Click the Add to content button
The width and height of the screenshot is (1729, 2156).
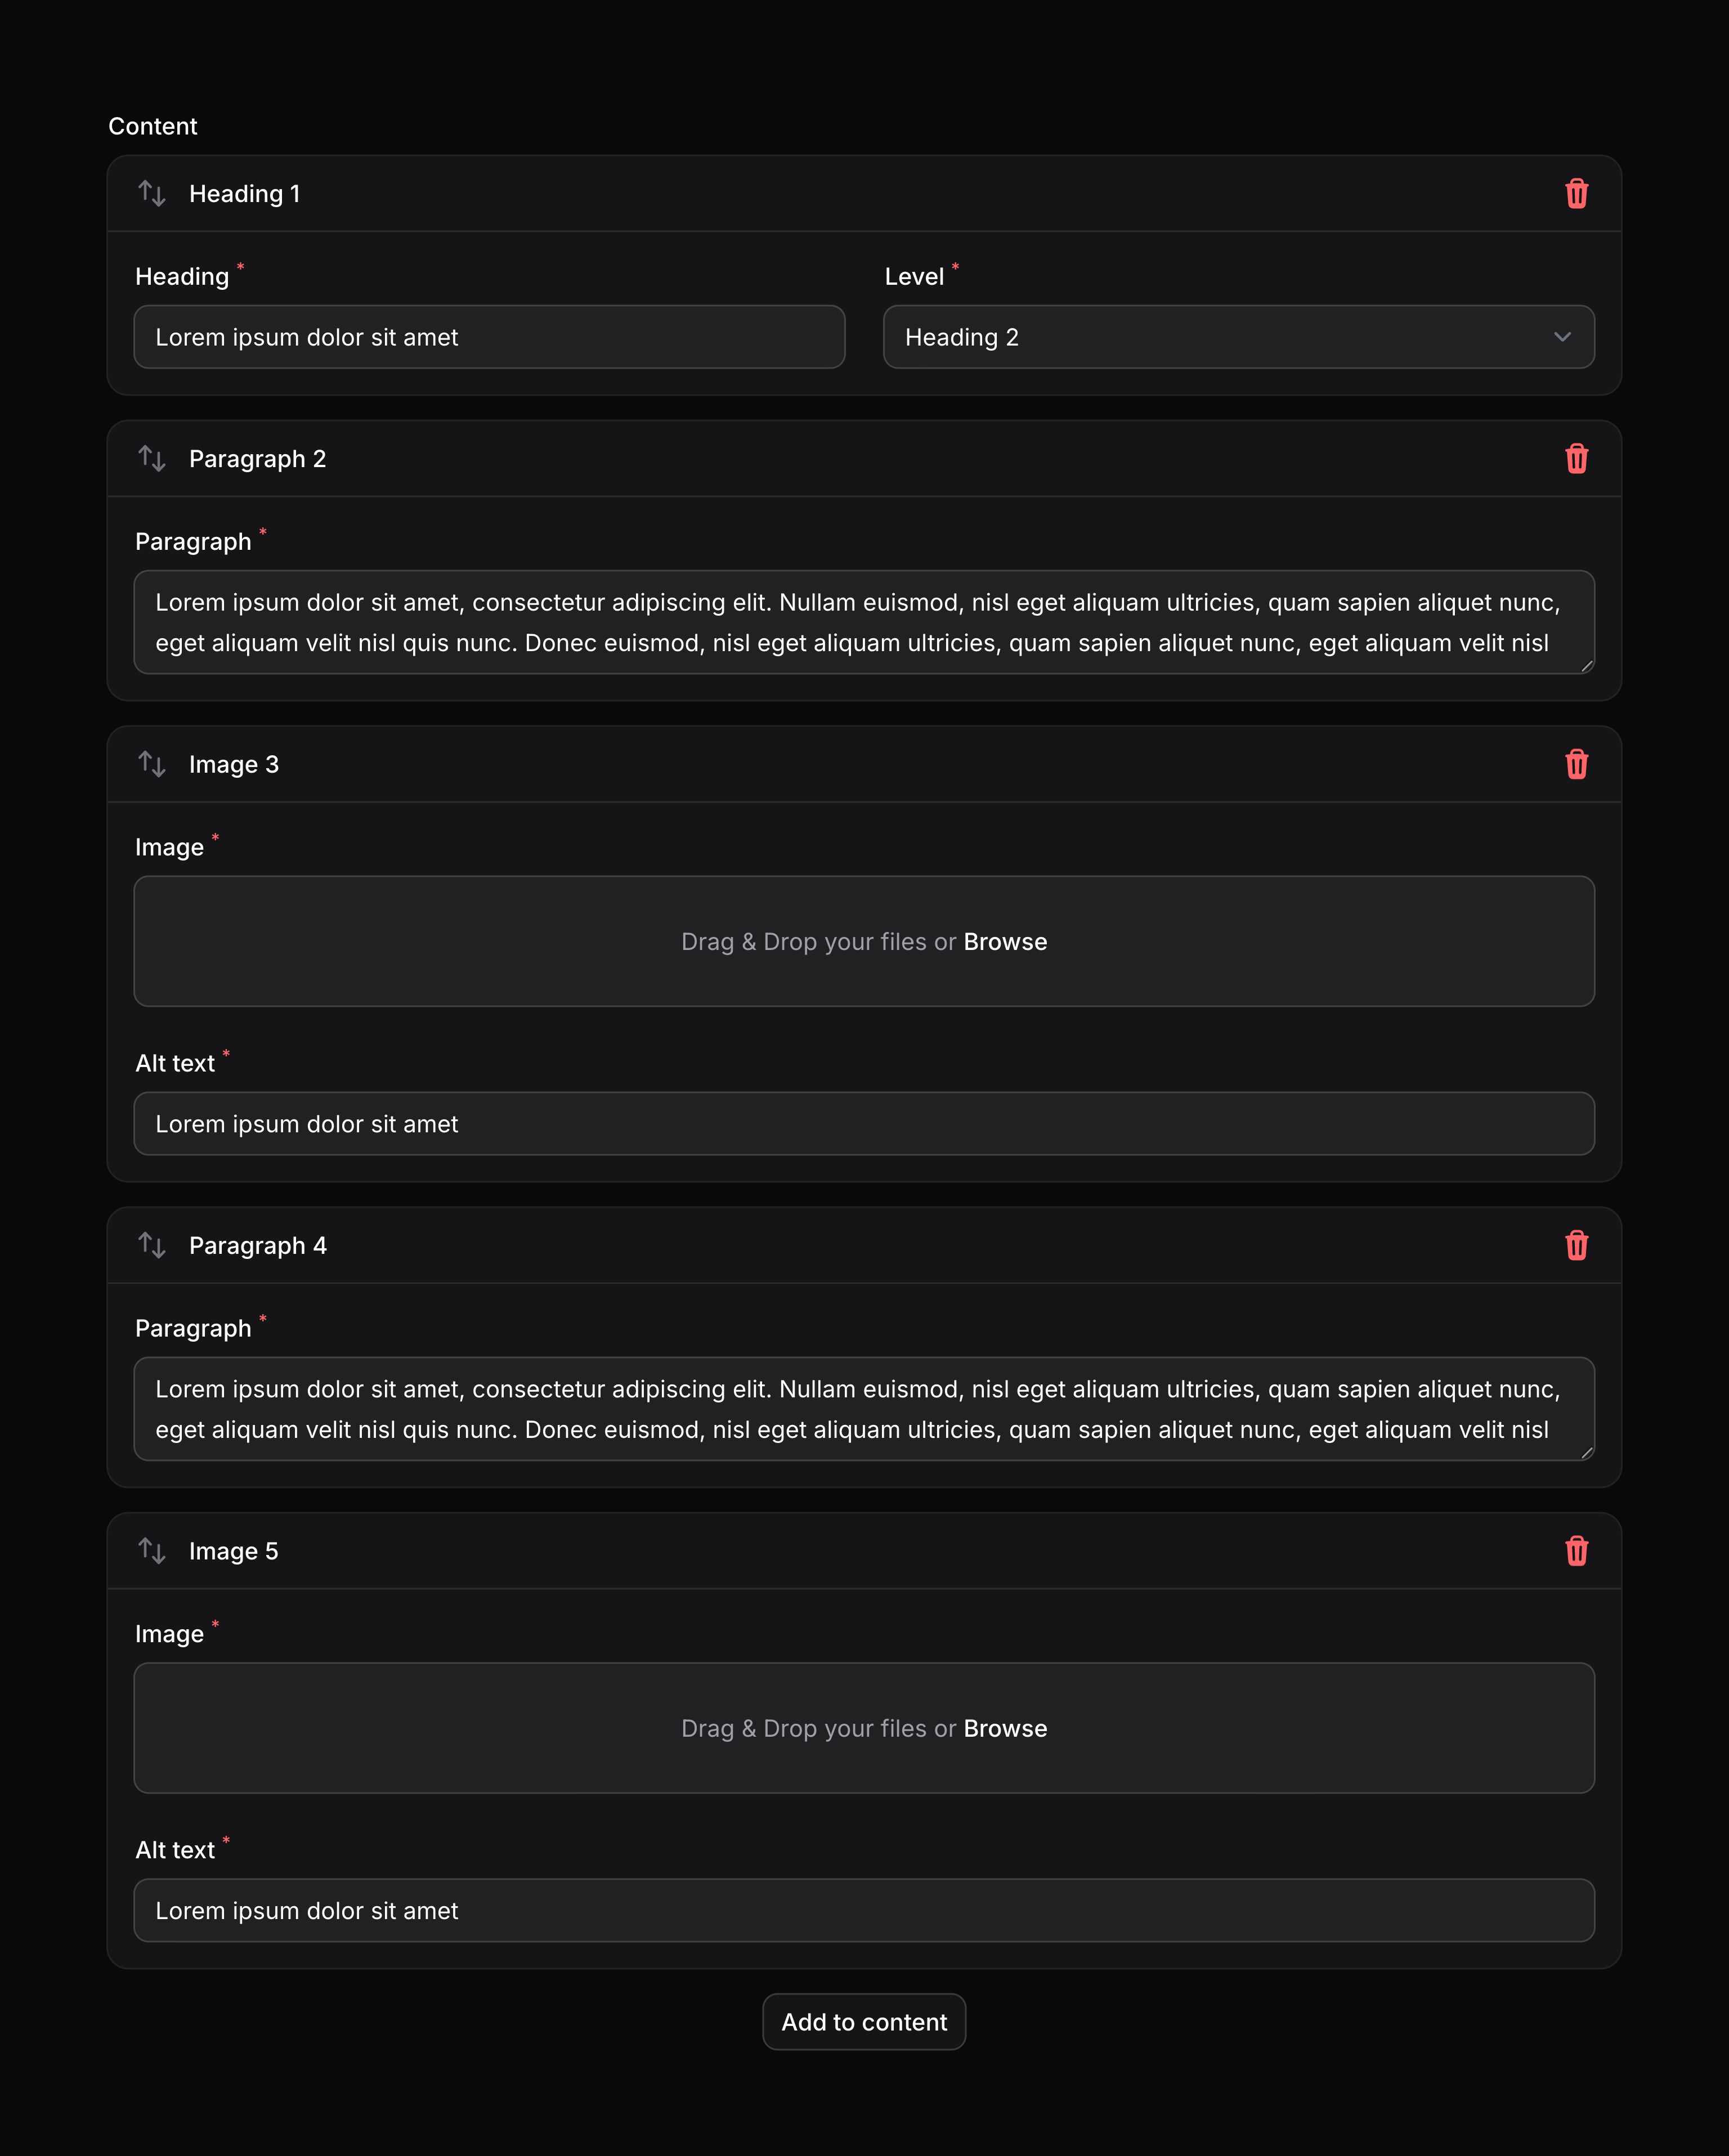coord(864,2022)
